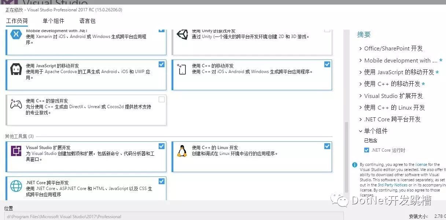Viewport: 446px width, 220px height.
Task: Uncheck Visual Studio 扩展开发 workload
Action: pyautogui.click(x=162, y=146)
